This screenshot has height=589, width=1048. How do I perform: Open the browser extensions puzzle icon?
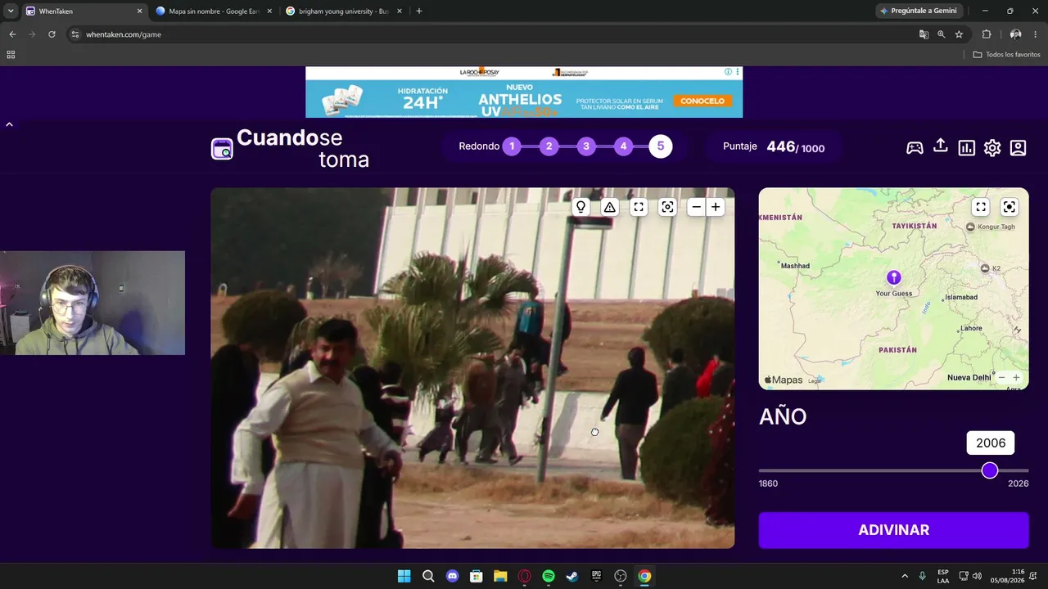click(987, 34)
